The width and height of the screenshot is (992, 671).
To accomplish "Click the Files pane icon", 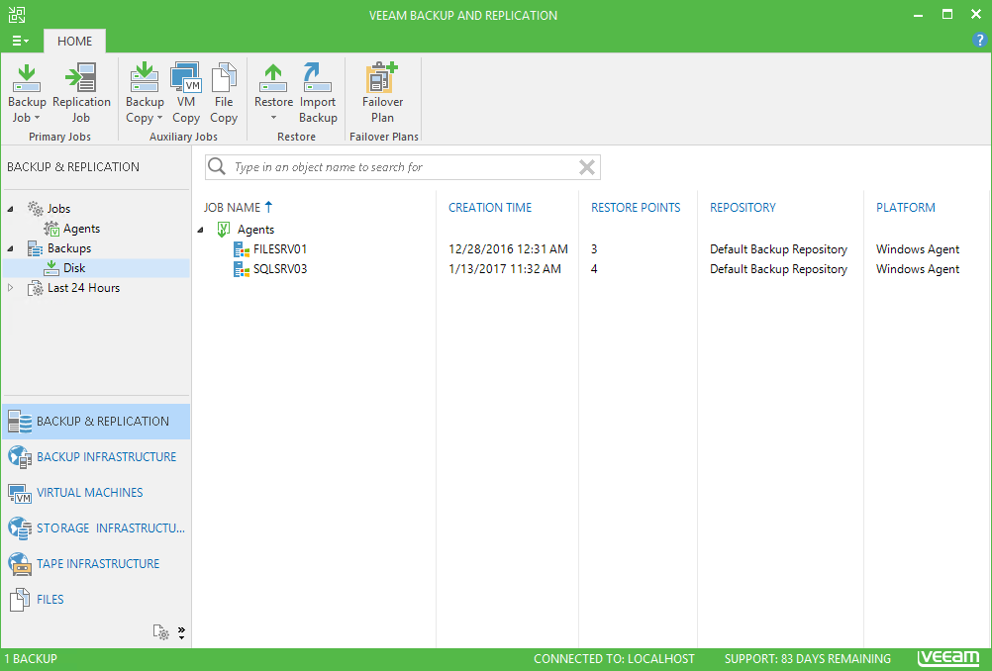I will pos(19,599).
